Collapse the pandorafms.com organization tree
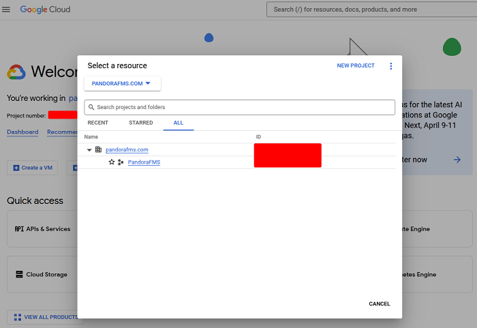The image size is (477, 328). point(89,149)
